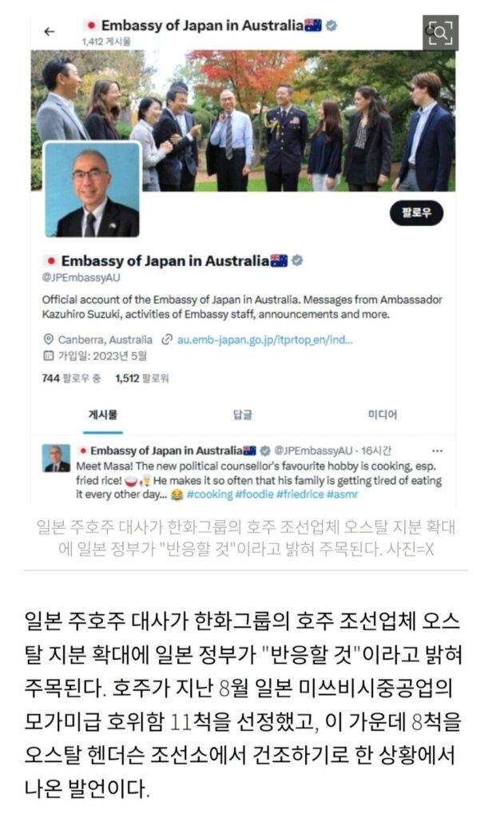
Task: View the 1,512 팔로워 list
Action: [x=142, y=378]
